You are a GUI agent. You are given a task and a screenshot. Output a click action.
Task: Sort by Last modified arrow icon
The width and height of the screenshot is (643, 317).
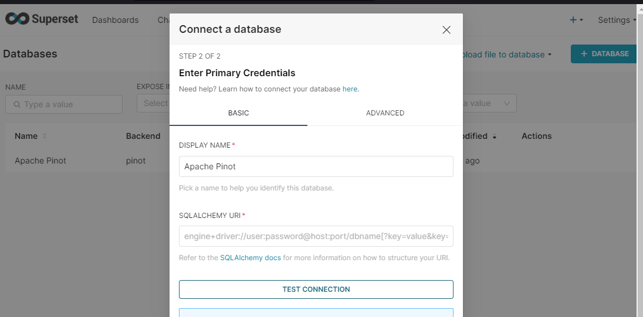[495, 137]
